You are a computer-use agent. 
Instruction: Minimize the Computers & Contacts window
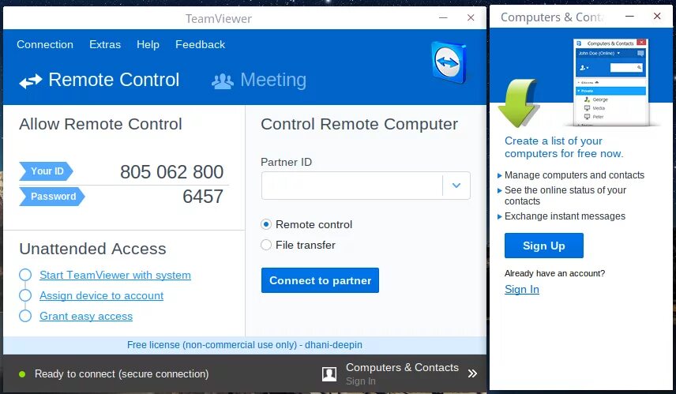[x=629, y=17]
